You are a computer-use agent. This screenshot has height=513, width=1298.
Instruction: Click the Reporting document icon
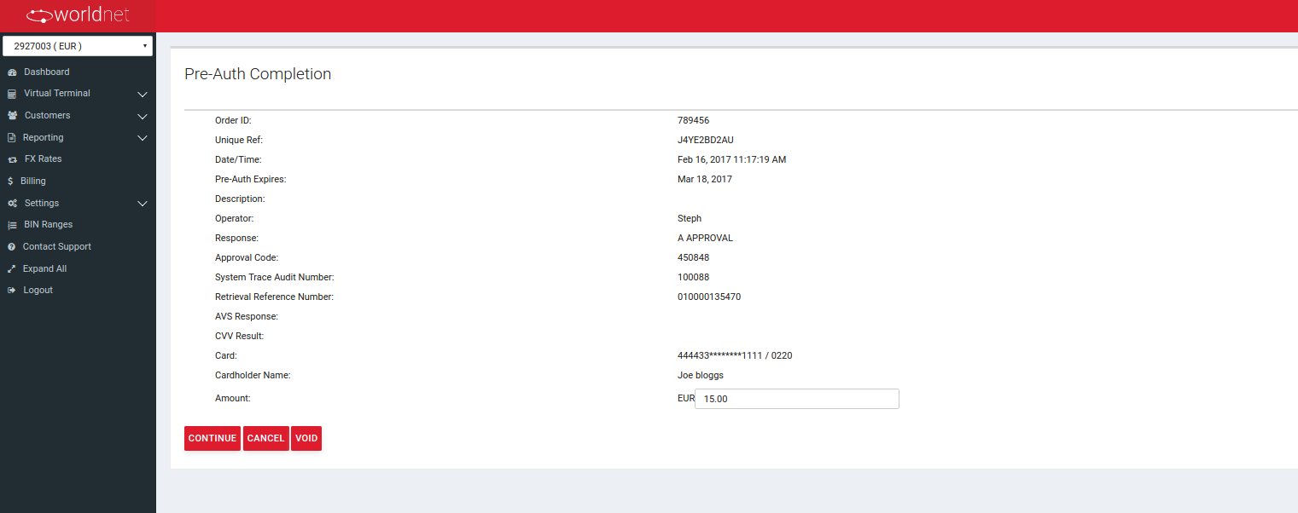(x=12, y=138)
